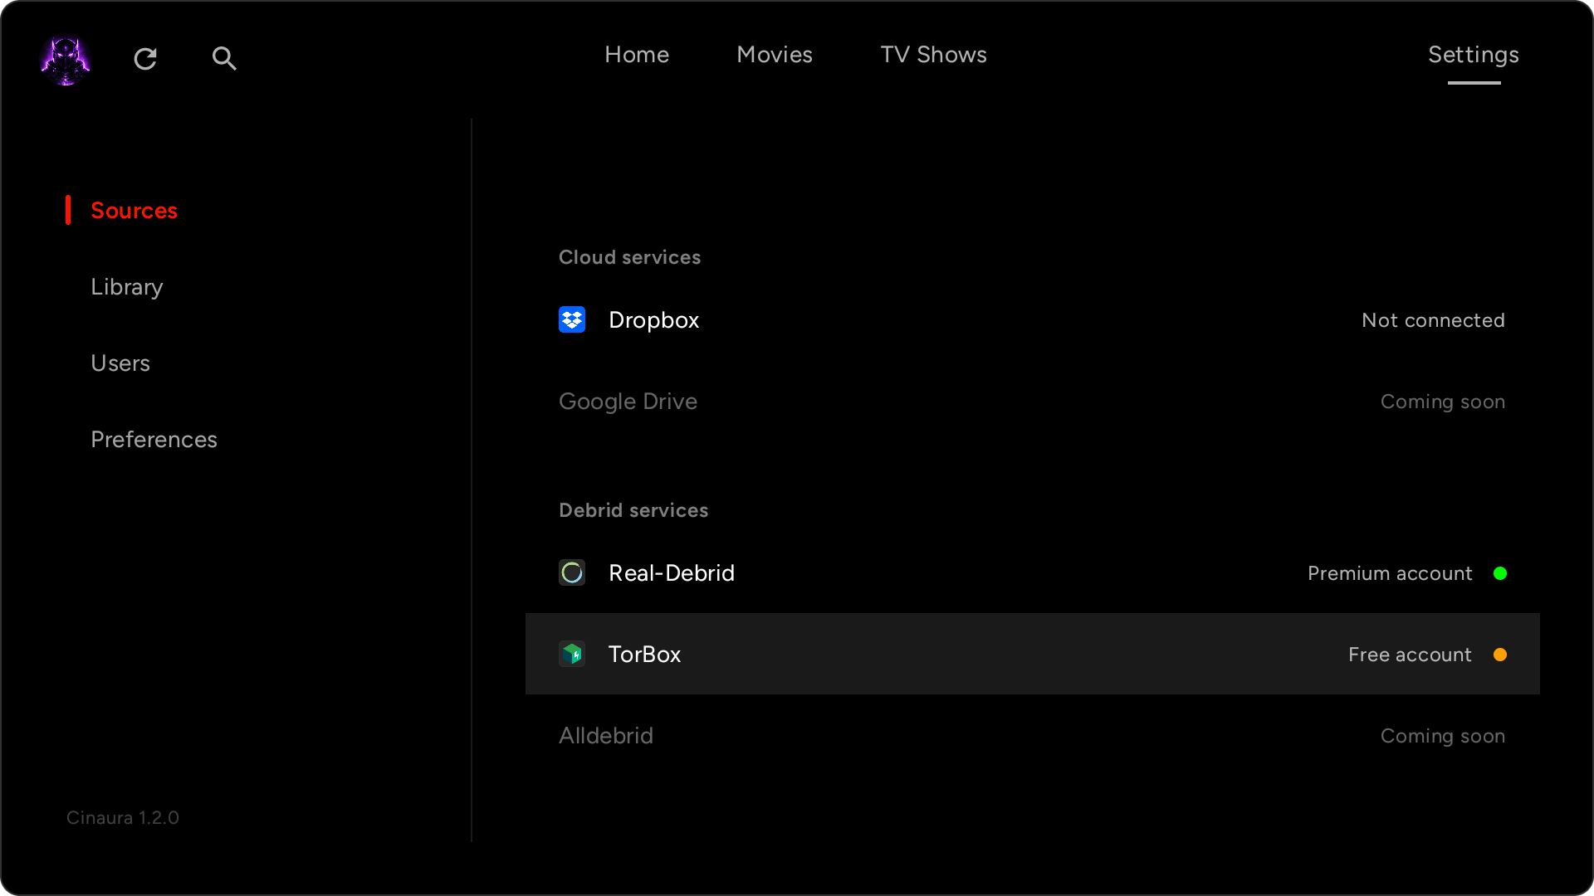1594x896 pixels.
Task: Open search with the magnifier icon
Action: click(x=224, y=59)
